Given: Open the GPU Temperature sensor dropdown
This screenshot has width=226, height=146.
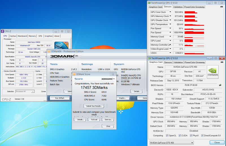Looking at the screenshot, I should (x=170, y=24).
